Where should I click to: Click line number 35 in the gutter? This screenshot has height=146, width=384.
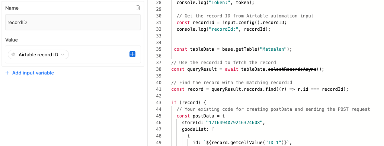(x=159, y=49)
